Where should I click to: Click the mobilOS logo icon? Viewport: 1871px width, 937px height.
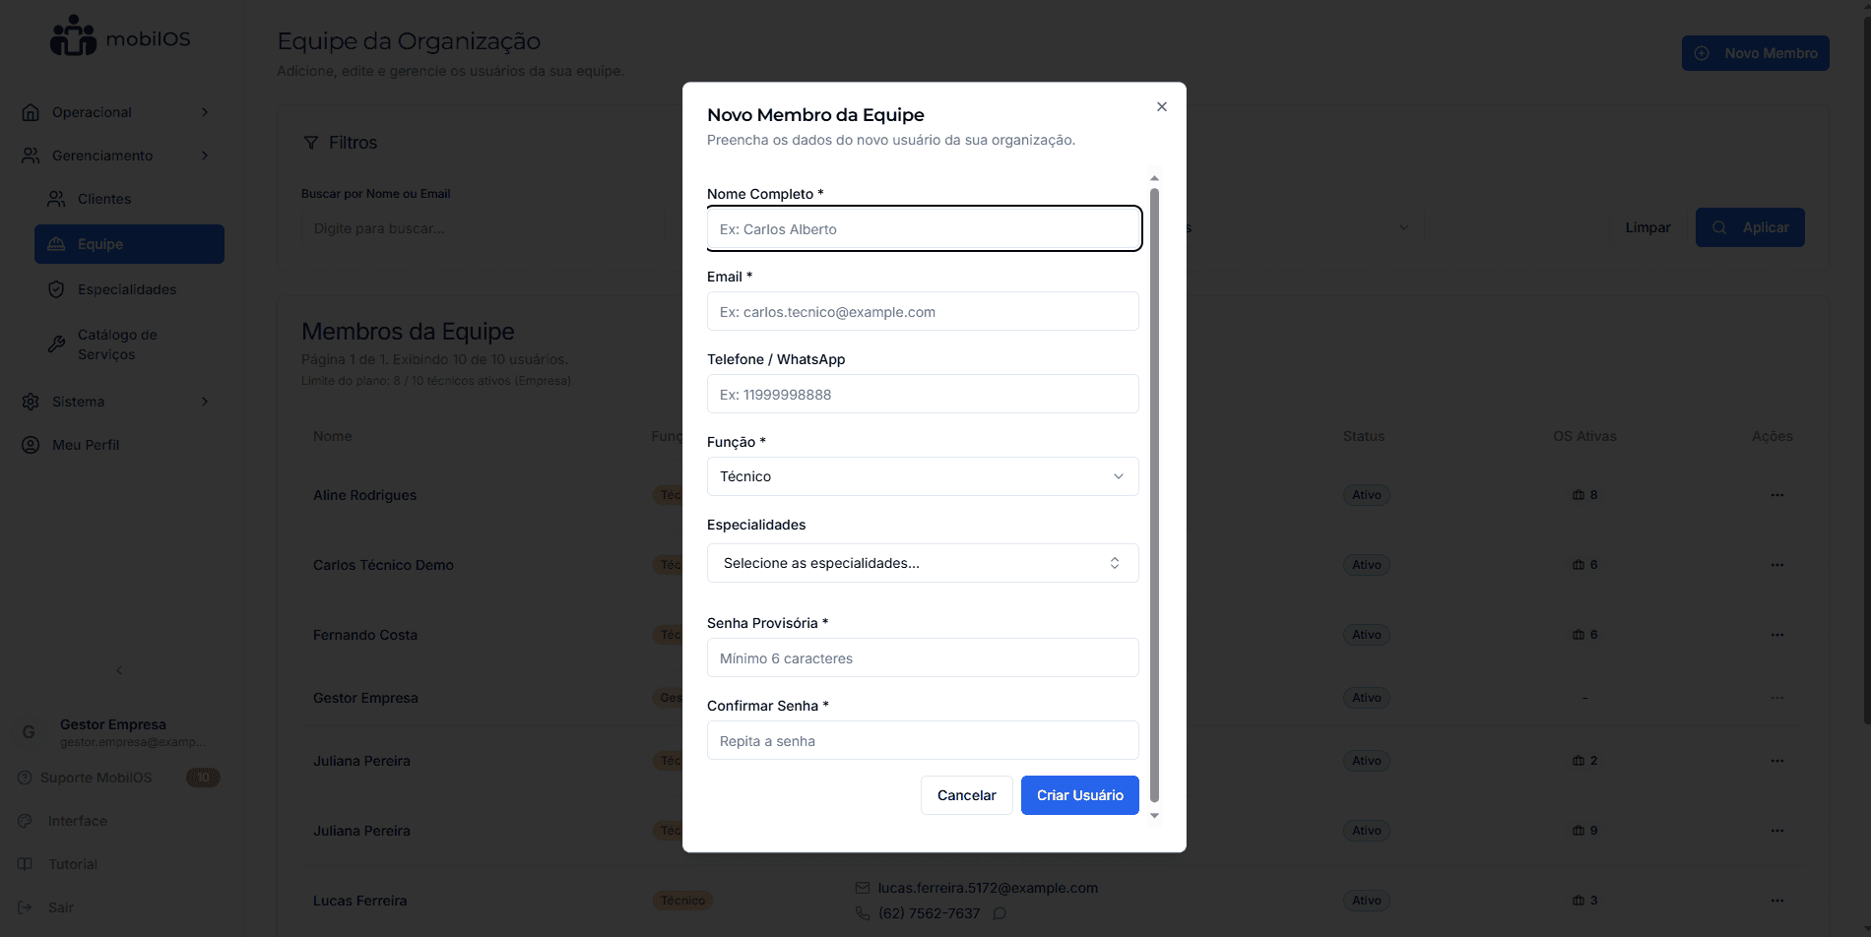[73, 37]
